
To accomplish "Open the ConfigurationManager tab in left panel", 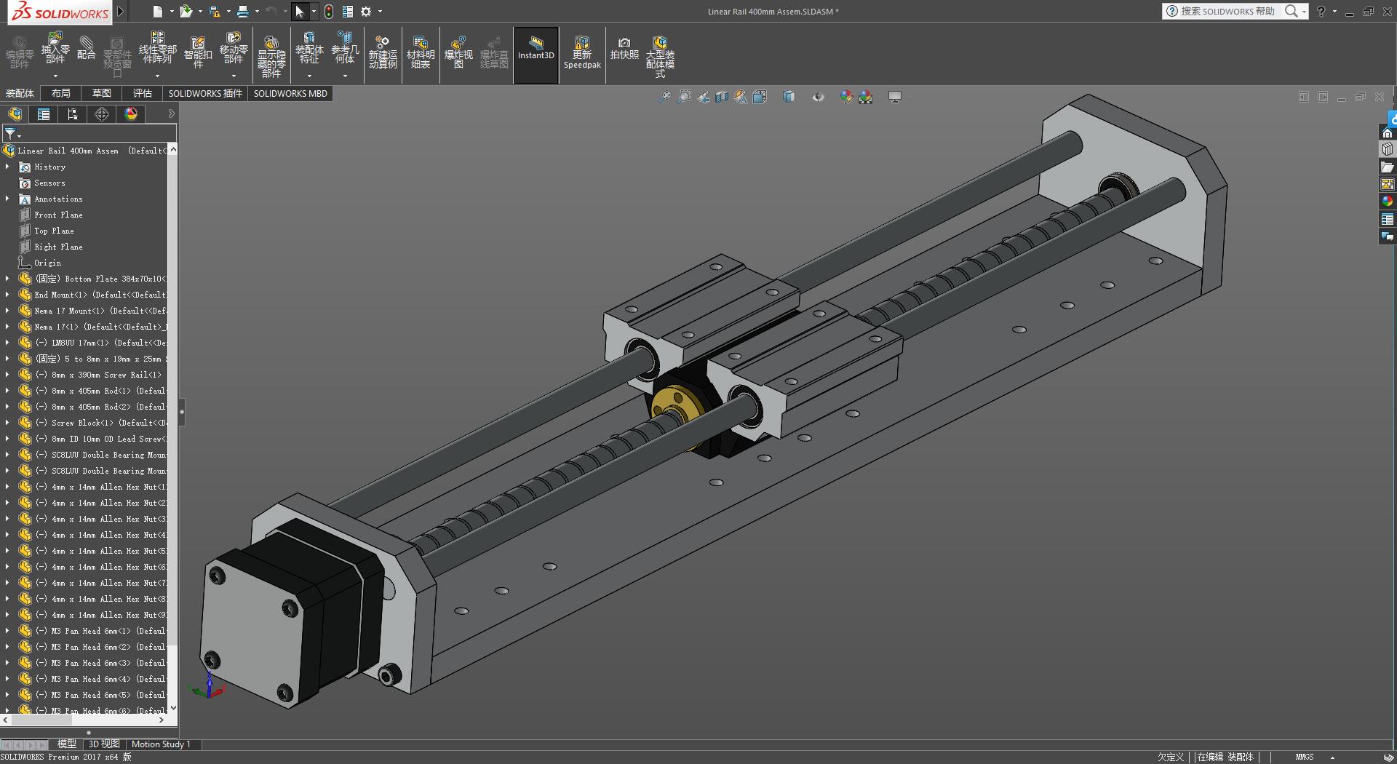I will point(72,114).
